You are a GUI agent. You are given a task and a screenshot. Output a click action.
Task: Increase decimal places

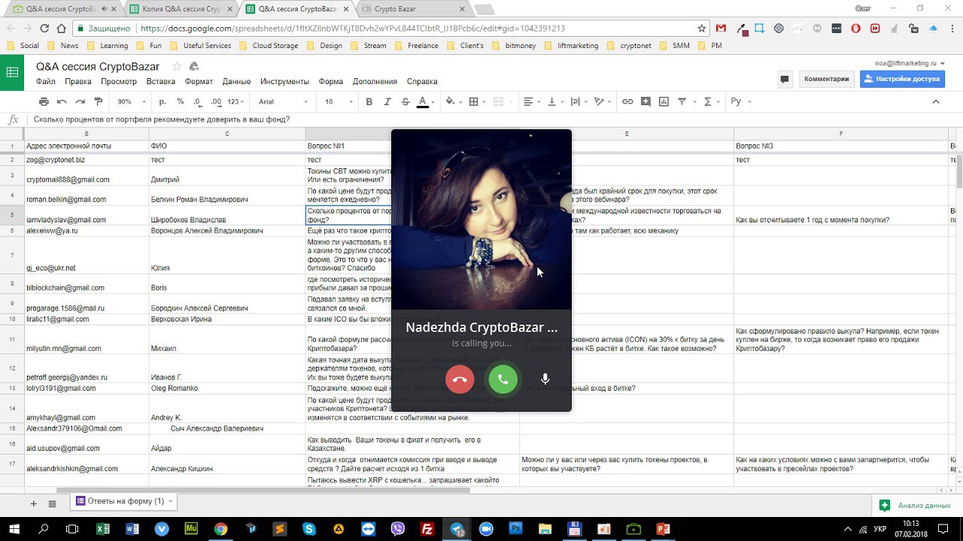tap(216, 101)
